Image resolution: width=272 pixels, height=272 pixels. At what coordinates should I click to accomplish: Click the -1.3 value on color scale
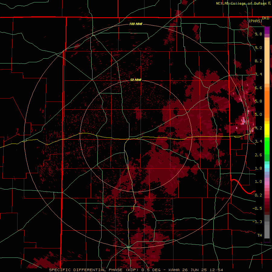pyautogui.click(x=257, y=222)
